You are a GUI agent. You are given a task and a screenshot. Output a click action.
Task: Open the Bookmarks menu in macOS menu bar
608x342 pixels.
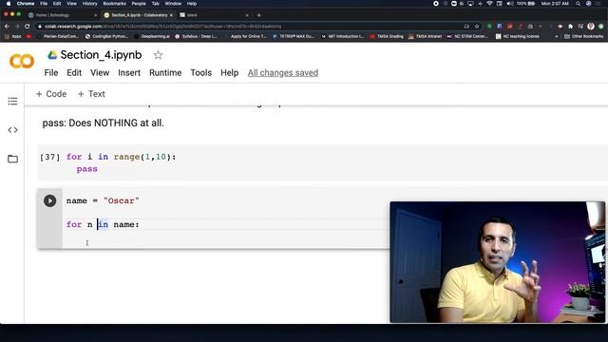(114, 4)
